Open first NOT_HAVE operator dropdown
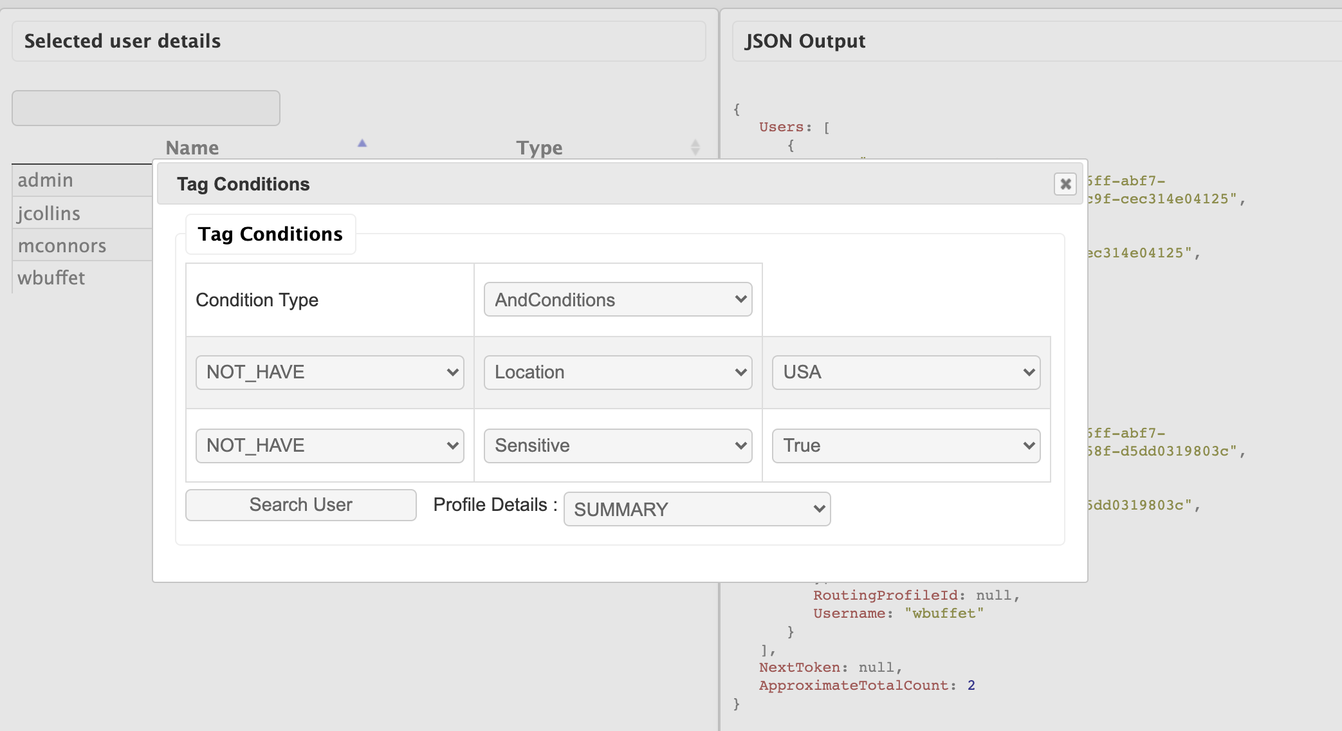This screenshot has height=731, width=1342. (329, 373)
